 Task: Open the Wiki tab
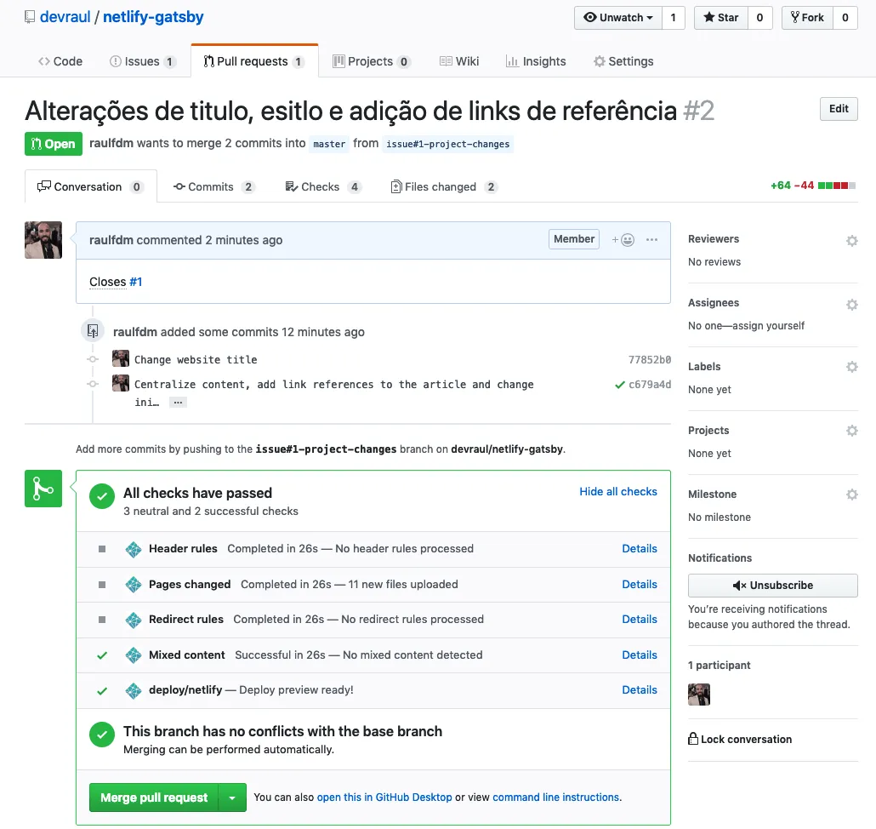459,61
